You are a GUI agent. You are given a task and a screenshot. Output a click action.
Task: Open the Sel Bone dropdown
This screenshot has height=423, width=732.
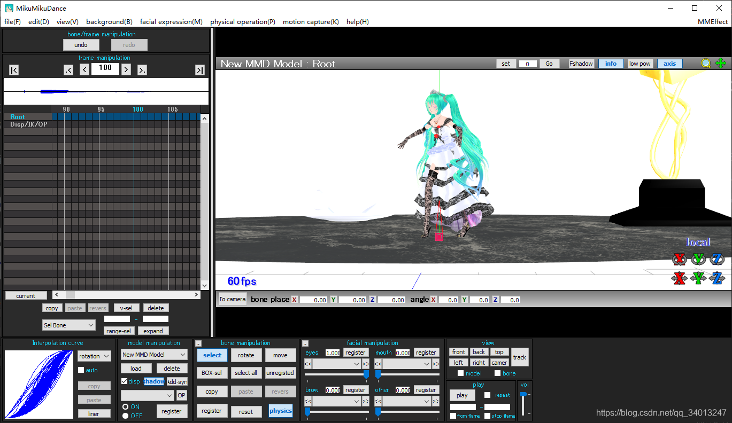tap(69, 325)
